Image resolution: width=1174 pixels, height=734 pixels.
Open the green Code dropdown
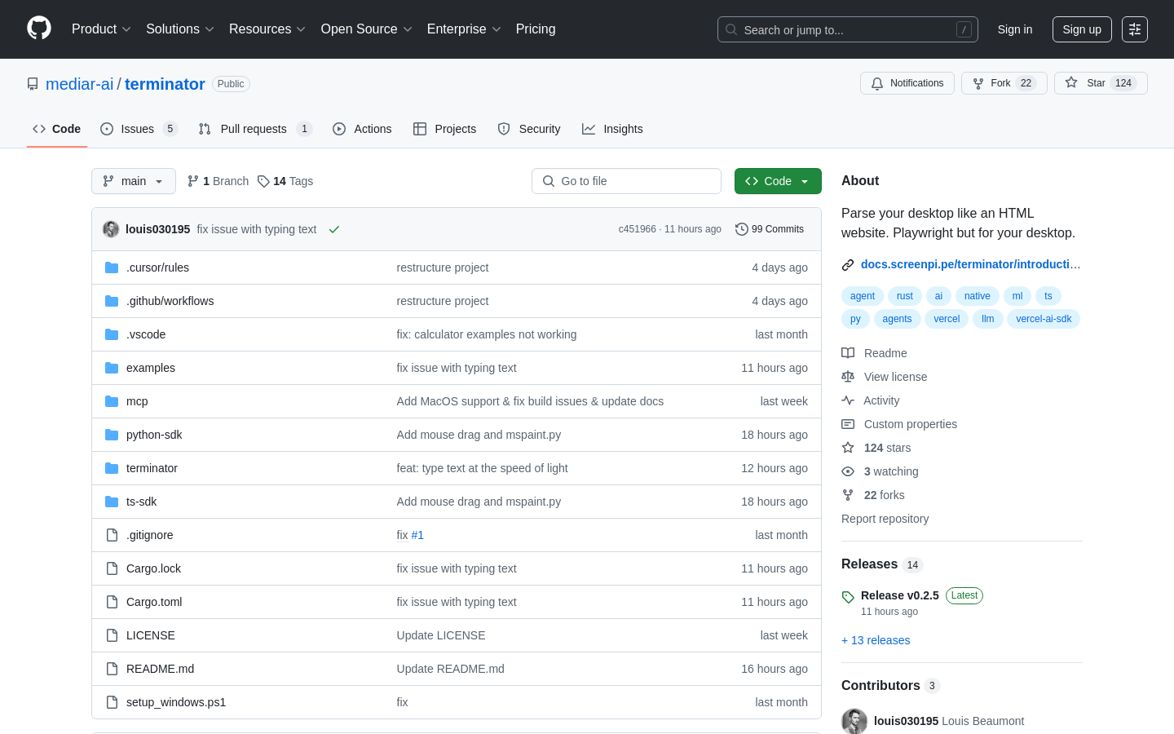coord(778,181)
